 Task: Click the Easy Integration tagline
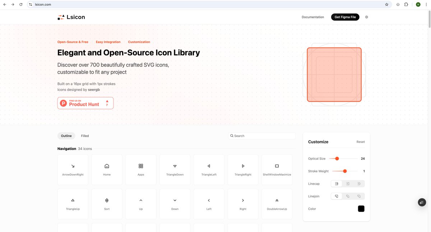(108, 42)
